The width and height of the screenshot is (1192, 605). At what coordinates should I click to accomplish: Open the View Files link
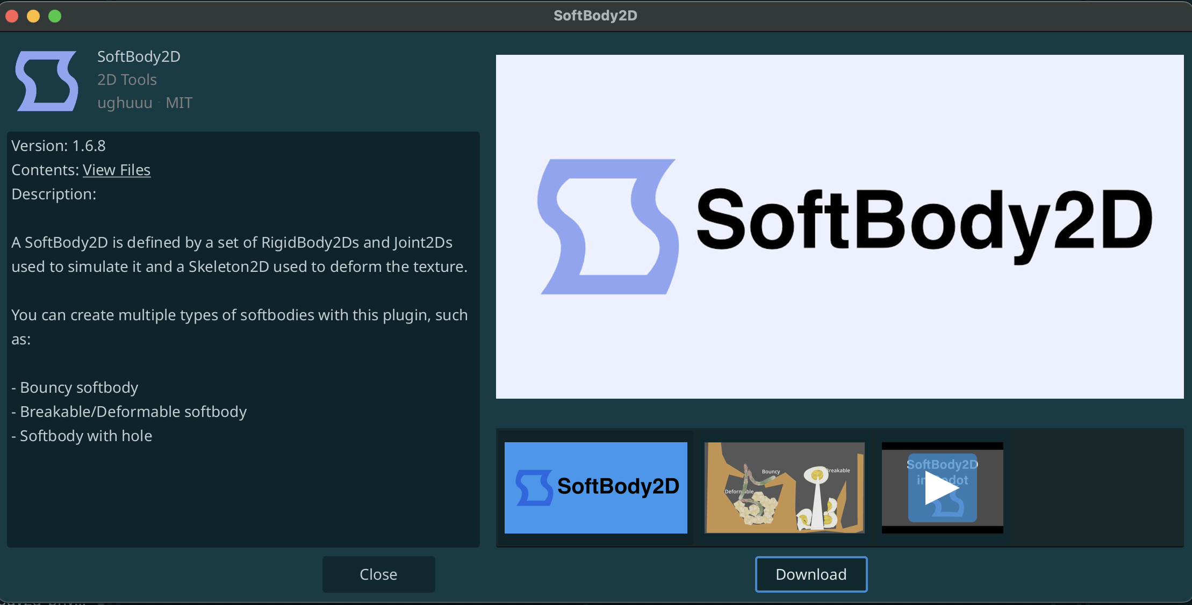tap(117, 170)
